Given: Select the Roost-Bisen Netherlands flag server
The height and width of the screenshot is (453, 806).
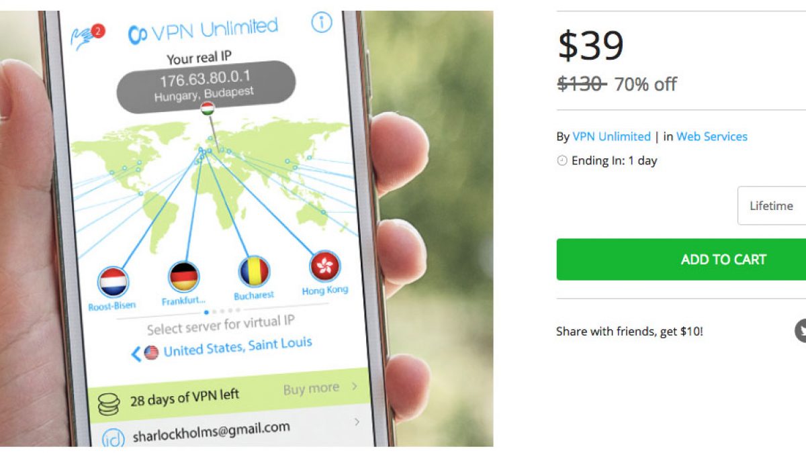Looking at the screenshot, I should tap(113, 283).
